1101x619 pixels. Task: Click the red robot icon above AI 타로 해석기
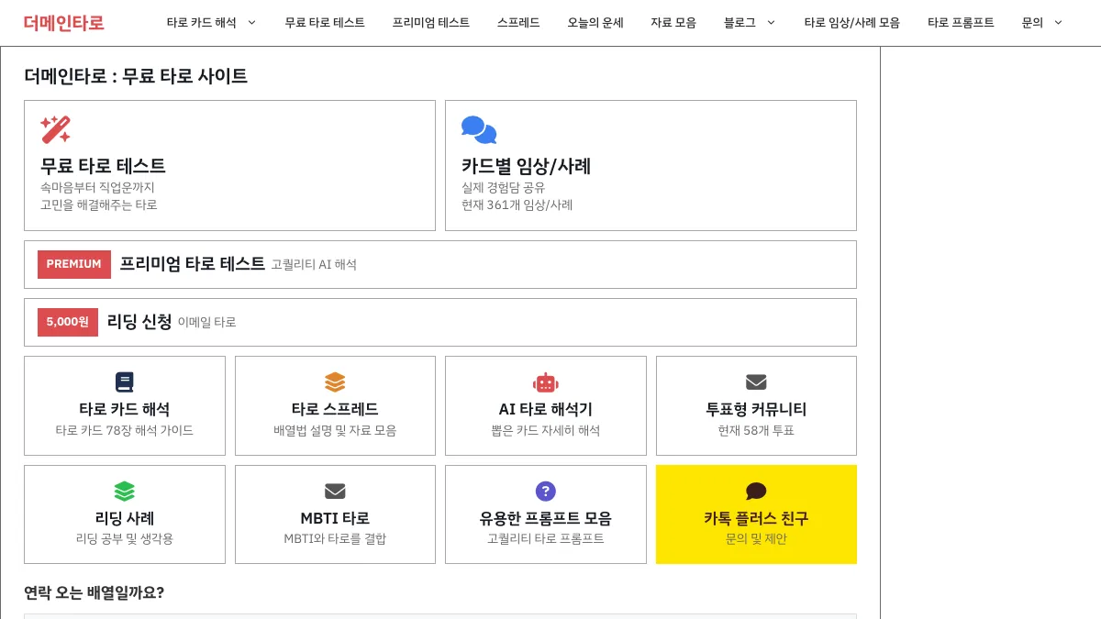[x=546, y=382]
